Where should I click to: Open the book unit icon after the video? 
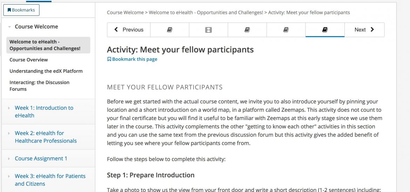pyautogui.click(x=247, y=30)
